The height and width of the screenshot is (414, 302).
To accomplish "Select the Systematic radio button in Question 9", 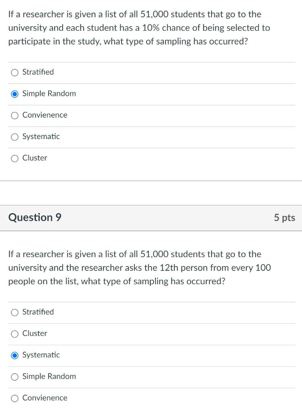I will [x=15, y=355].
